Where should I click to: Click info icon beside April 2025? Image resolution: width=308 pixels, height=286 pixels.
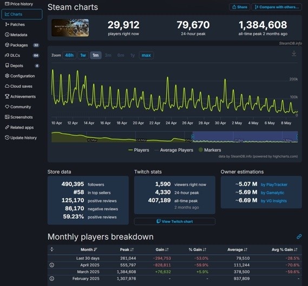(x=52, y=265)
